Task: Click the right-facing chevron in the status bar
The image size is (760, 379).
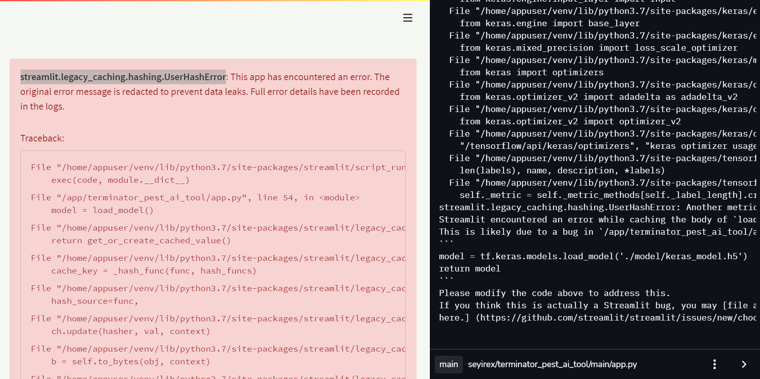Action: [x=744, y=364]
